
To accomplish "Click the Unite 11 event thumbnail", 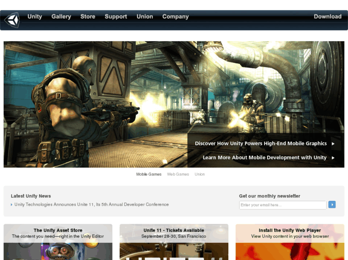I will pos(174,251).
